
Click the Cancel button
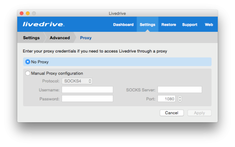[172, 113]
